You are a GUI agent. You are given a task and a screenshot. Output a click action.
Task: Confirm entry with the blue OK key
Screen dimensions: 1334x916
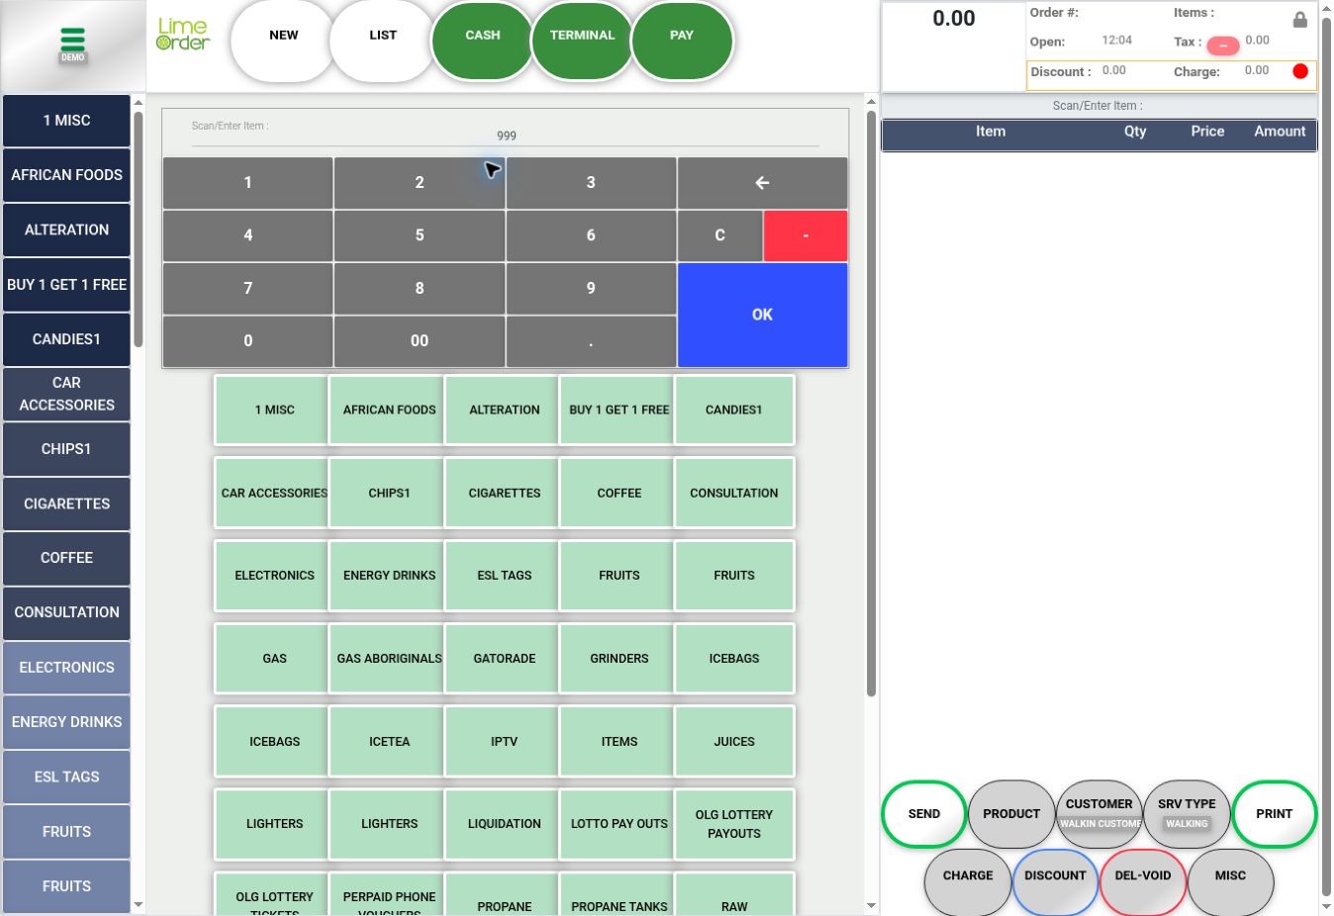click(762, 315)
